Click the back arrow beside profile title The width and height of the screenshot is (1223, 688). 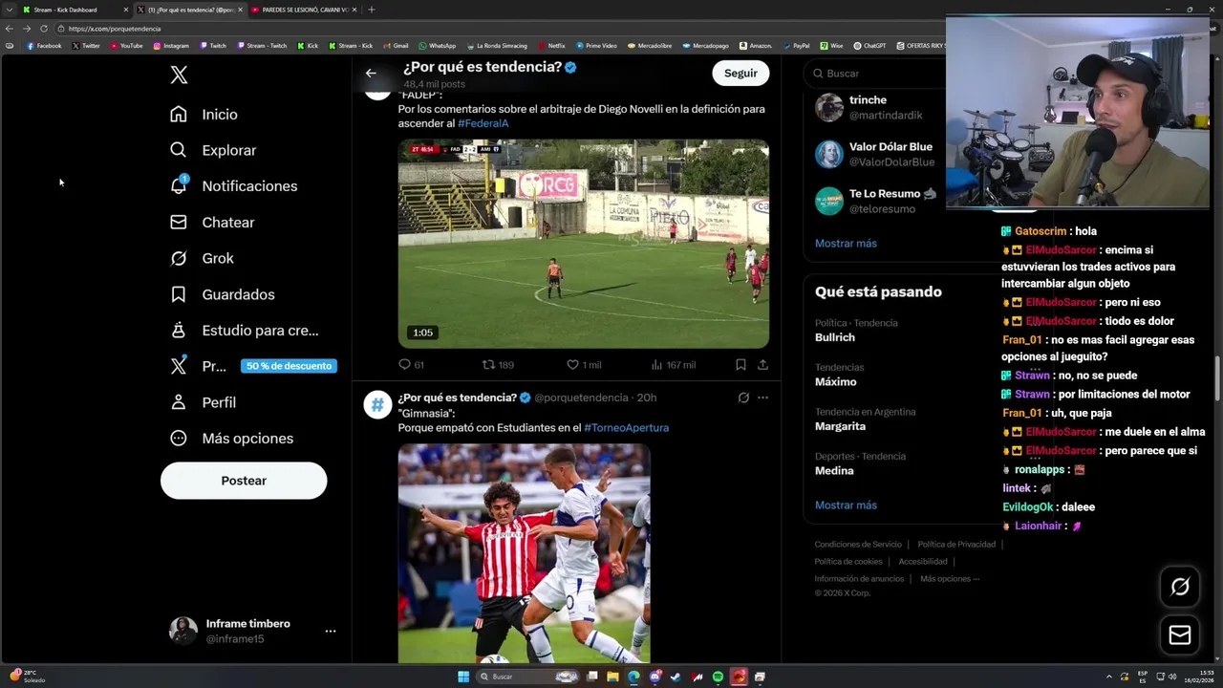[371, 73]
